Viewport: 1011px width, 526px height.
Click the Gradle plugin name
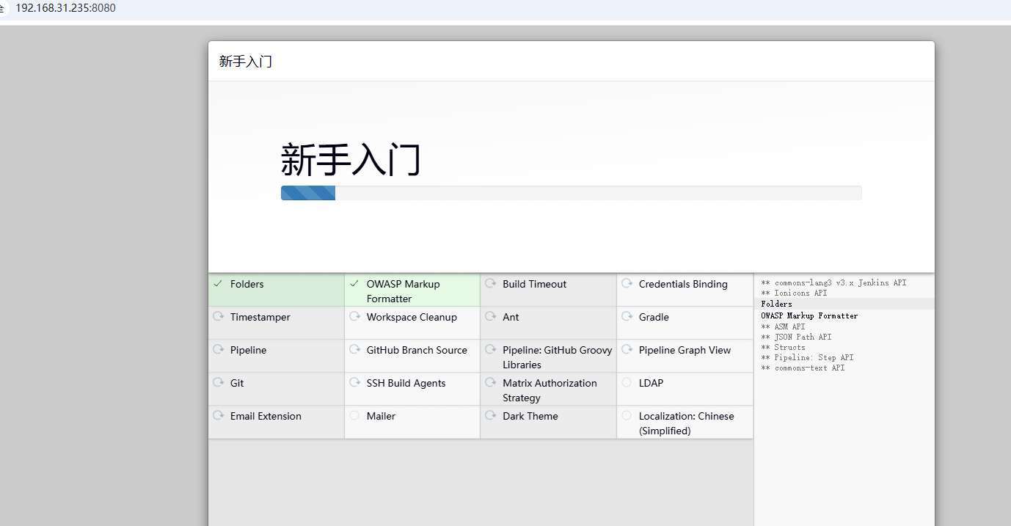(x=654, y=317)
